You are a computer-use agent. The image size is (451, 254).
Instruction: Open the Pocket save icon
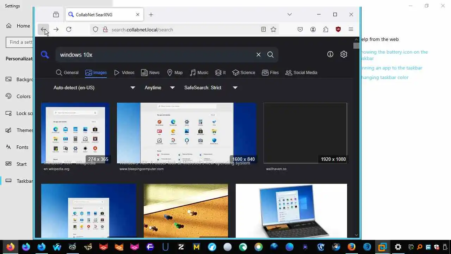[300, 30]
